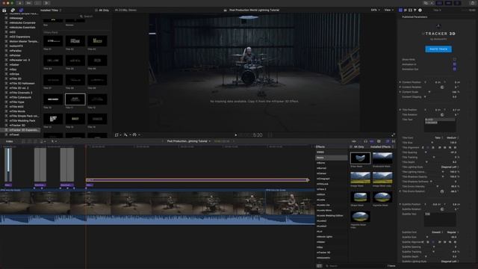The height and width of the screenshot is (269, 478).
Task: Click the Paste Track button
Action: click(x=438, y=49)
